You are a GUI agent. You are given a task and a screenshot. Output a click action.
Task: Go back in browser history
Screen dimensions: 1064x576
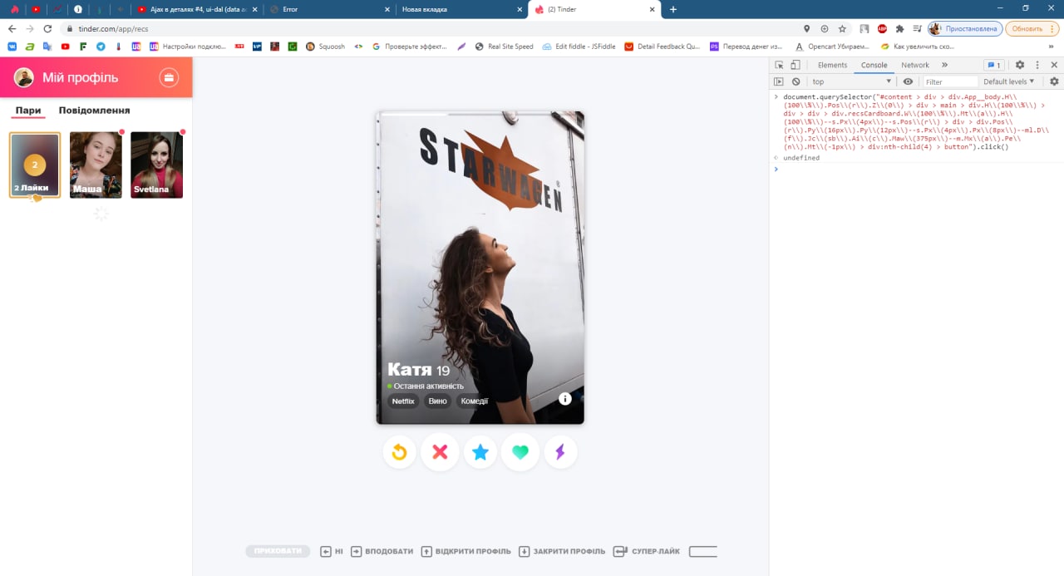(12, 28)
